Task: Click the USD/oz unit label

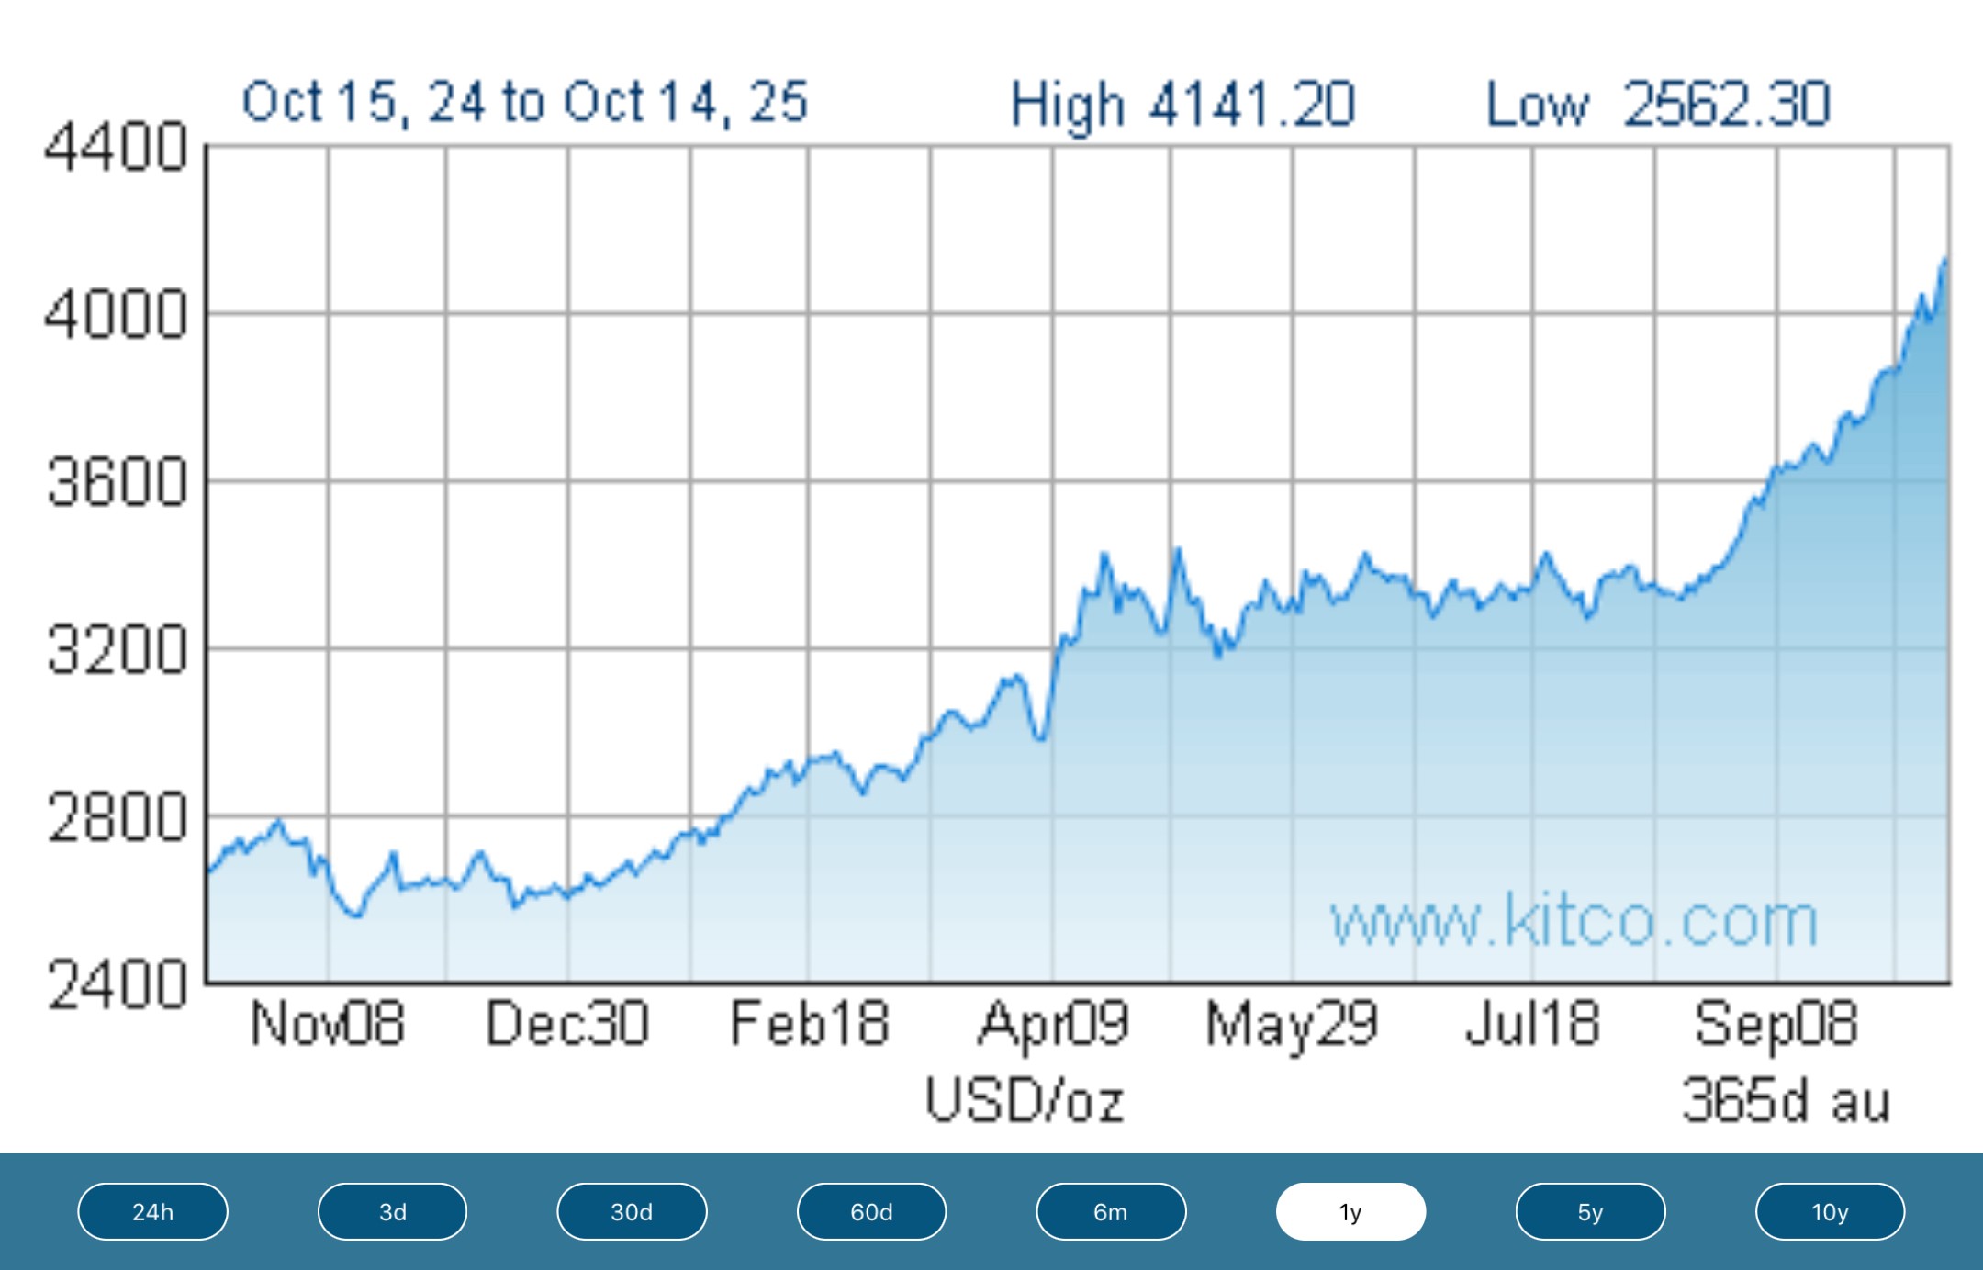Action: [1024, 1100]
